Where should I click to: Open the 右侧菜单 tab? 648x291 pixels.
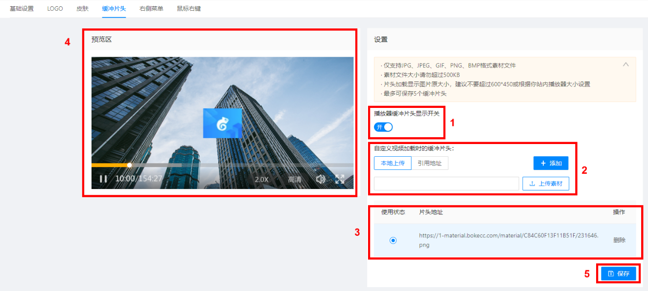[151, 9]
